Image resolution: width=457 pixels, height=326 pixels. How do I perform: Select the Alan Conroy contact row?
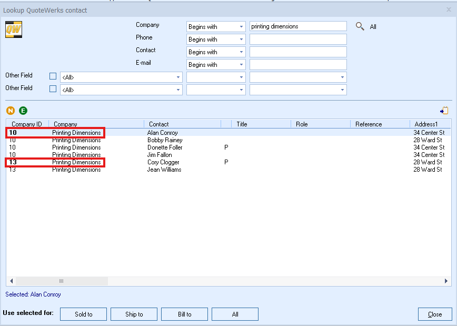tap(228, 132)
